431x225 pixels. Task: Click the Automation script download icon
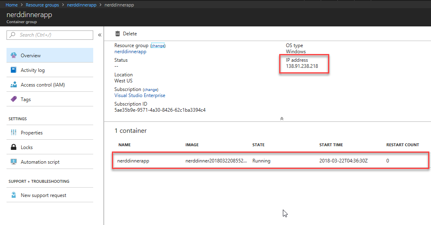click(13, 162)
